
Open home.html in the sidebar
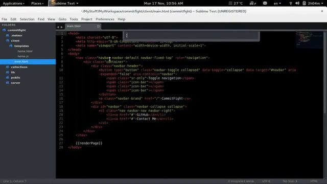click(25, 51)
